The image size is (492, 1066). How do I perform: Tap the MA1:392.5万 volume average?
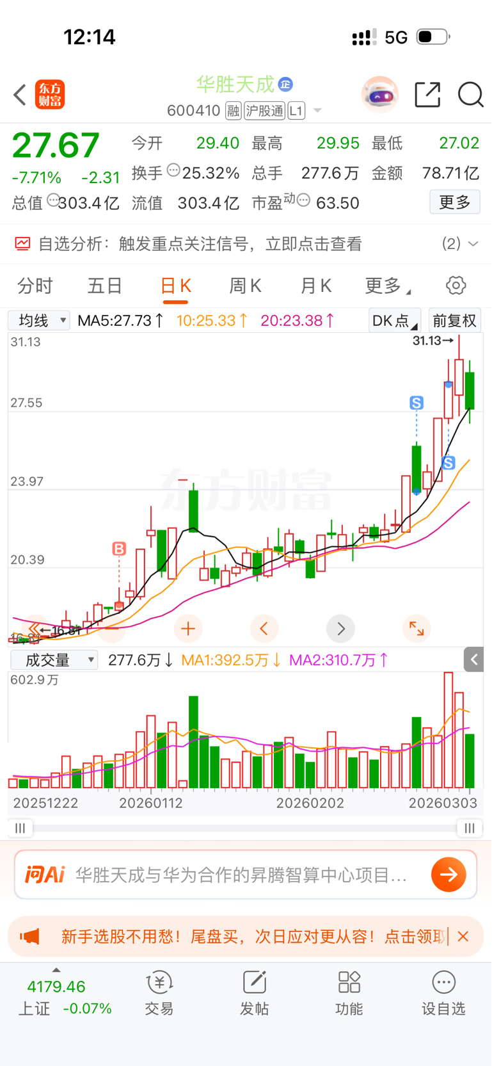coord(231,659)
